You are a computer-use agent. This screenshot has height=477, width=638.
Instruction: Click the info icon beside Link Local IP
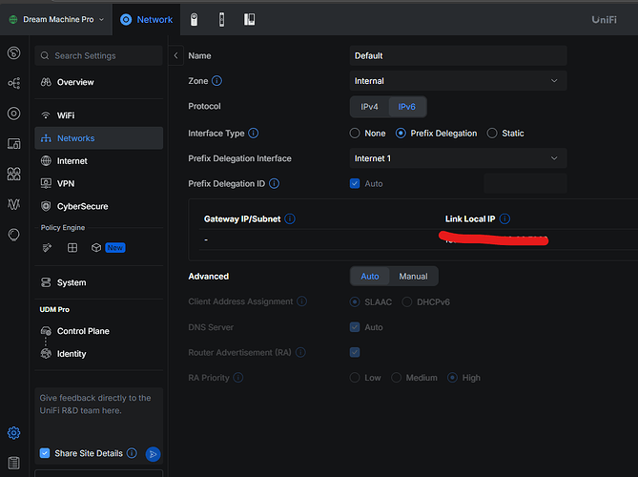pyautogui.click(x=504, y=218)
